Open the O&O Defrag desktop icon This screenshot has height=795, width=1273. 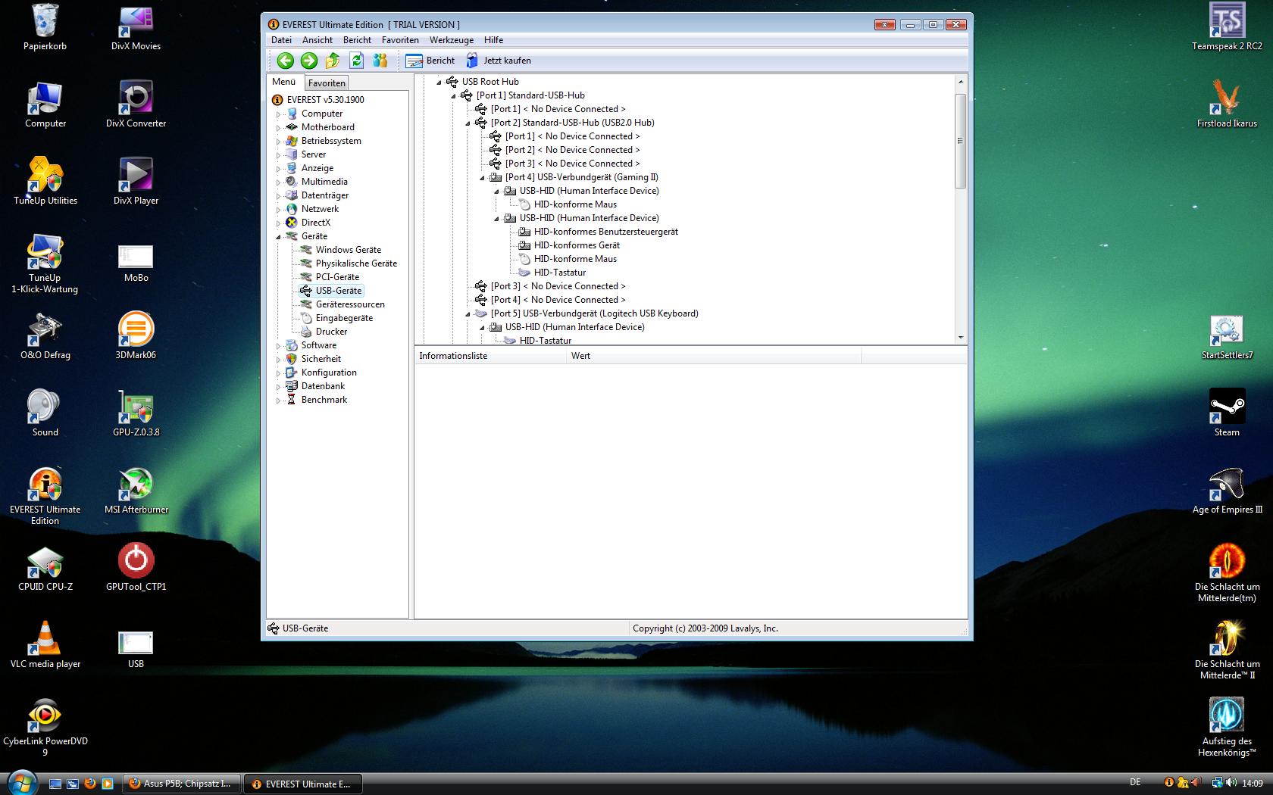[x=45, y=336]
